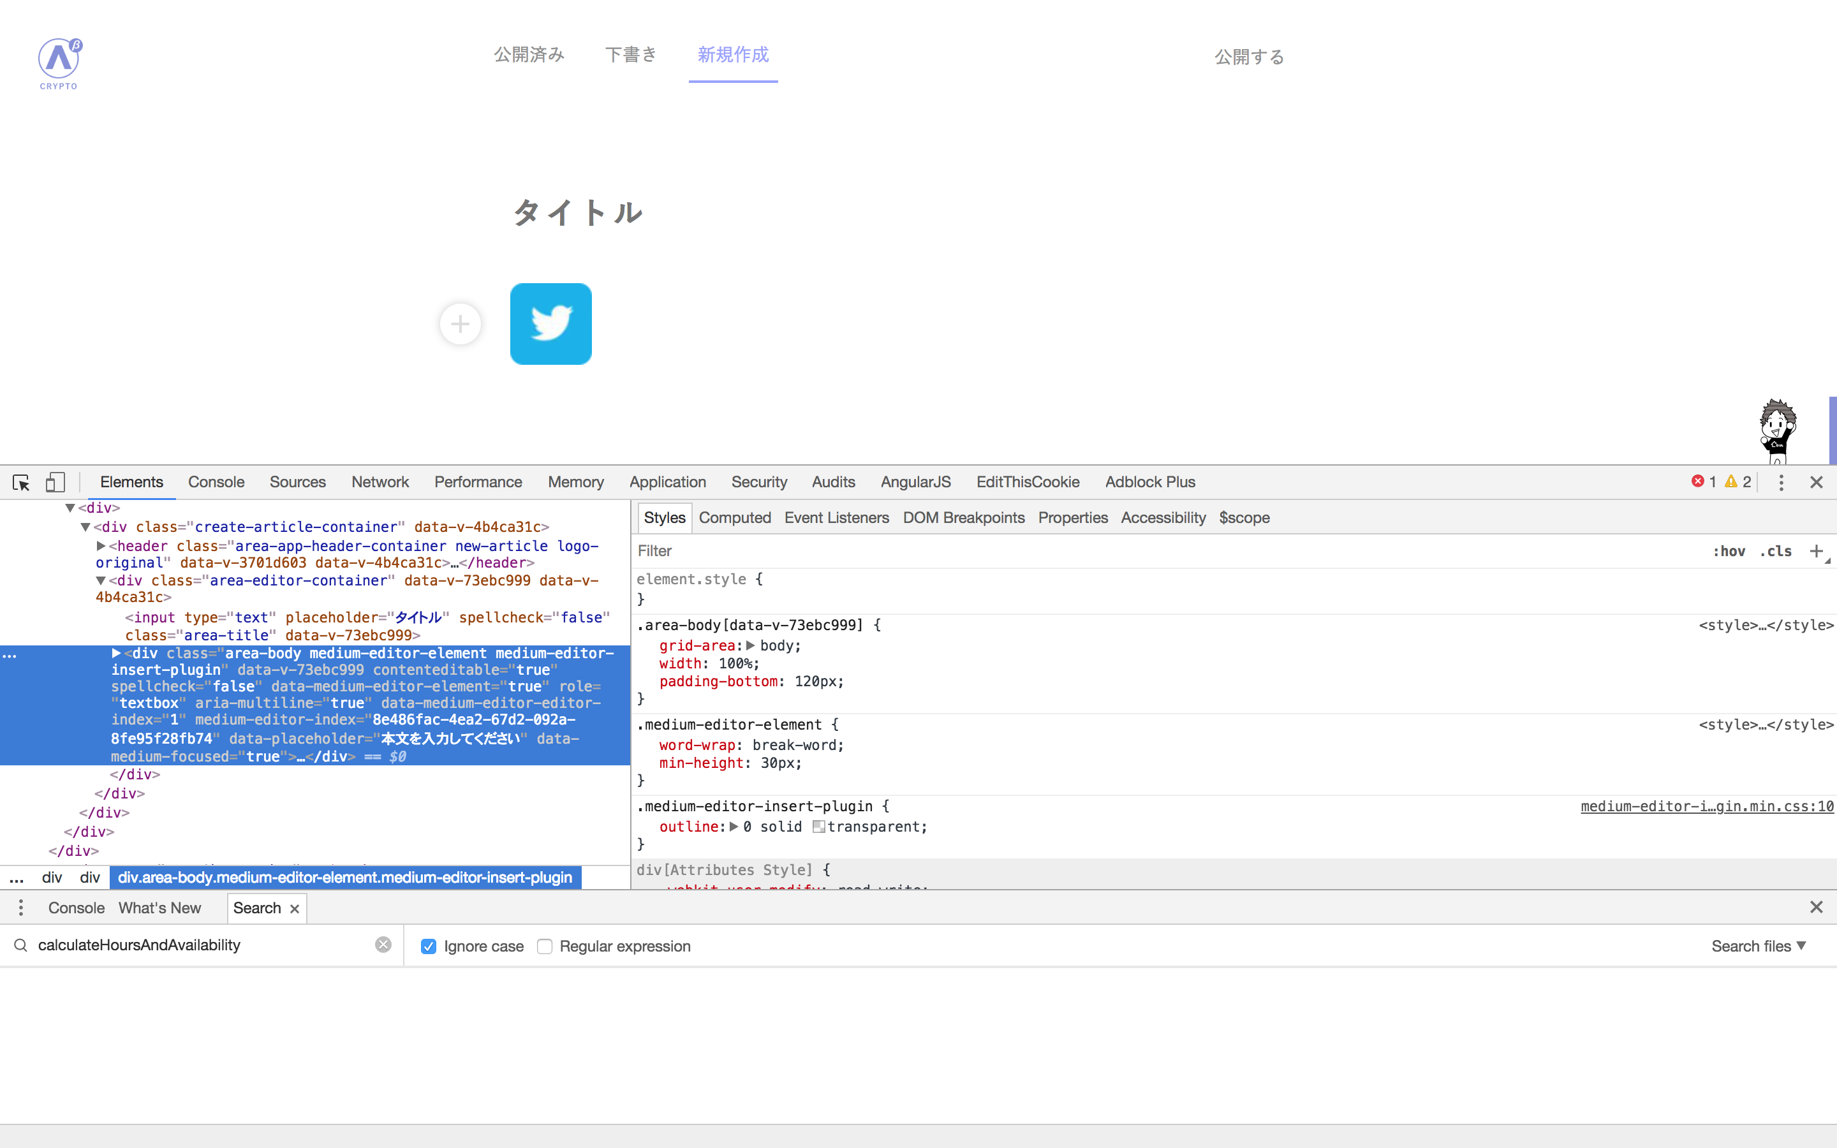Viewport: 1837px width, 1148px height.
Task: Click the 公開する publish button
Action: pos(1249,57)
